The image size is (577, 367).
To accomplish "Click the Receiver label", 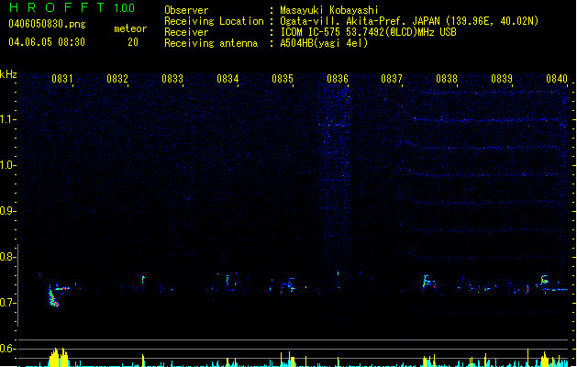I will (186, 32).
